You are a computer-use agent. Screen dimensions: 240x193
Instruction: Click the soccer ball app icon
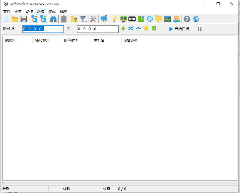coord(6,4)
